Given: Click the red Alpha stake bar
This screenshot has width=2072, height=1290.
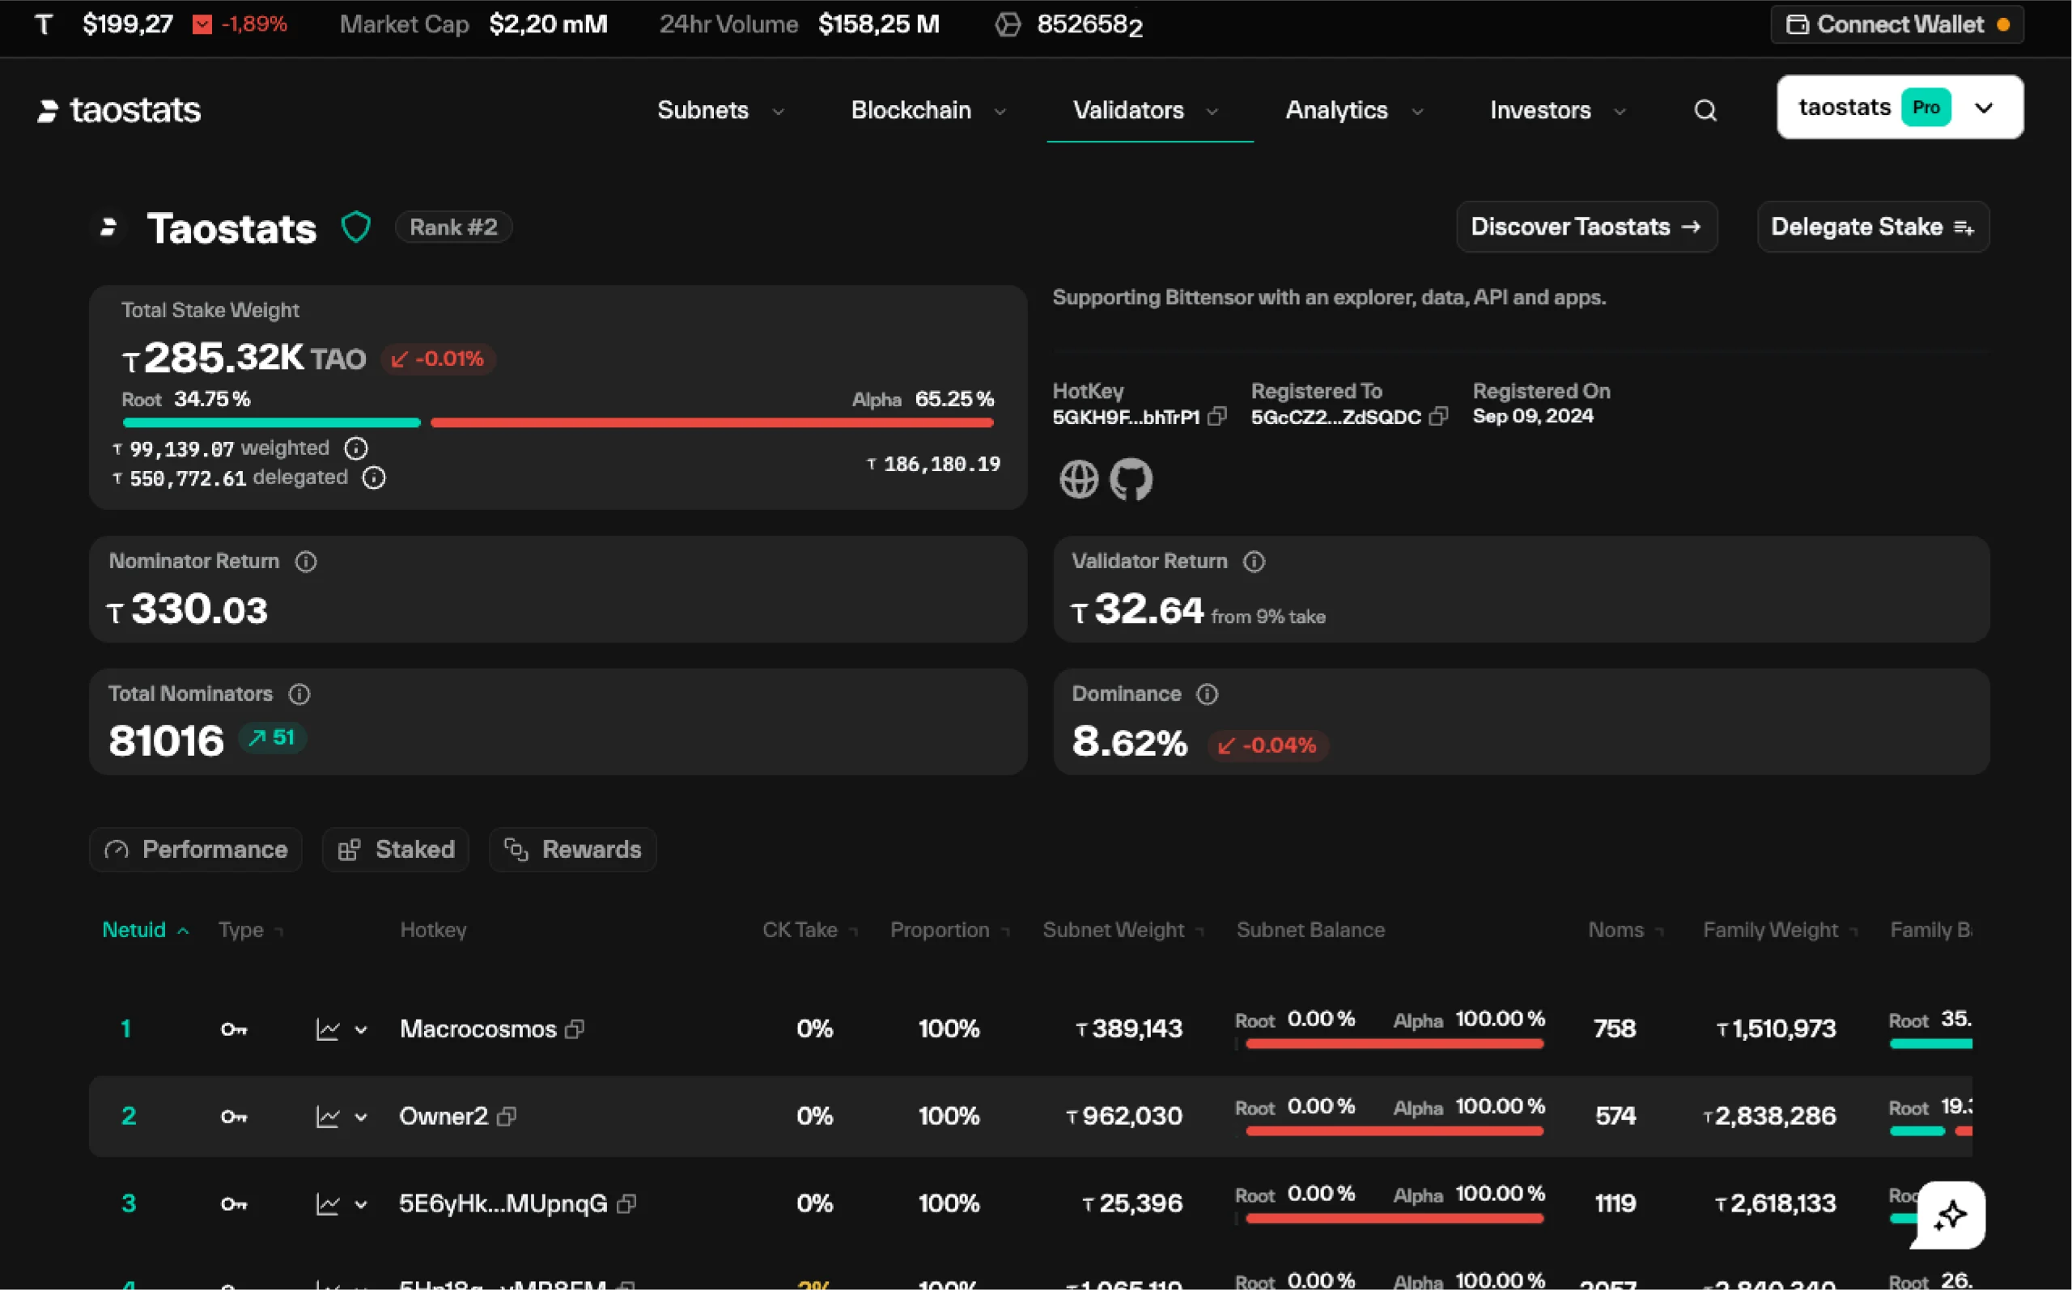Looking at the screenshot, I should (712, 422).
